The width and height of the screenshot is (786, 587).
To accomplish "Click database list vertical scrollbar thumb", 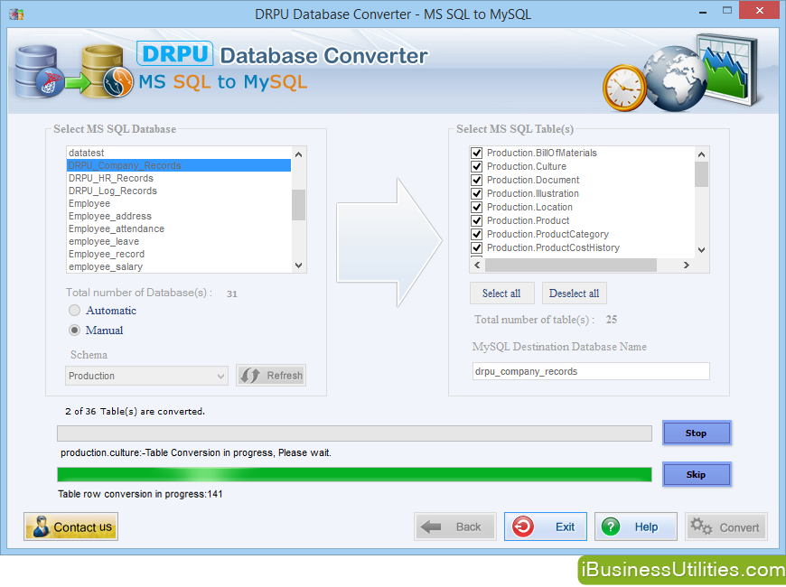I will pyautogui.click(x=299, y=204).
